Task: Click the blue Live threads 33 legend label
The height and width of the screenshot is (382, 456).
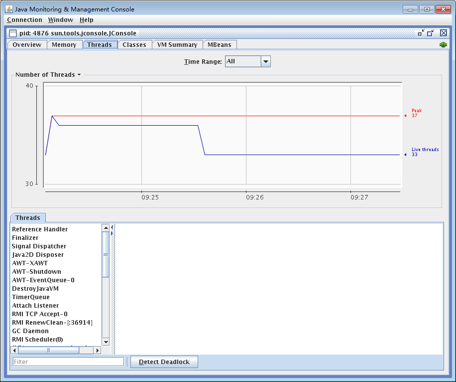Action: (425, 152)
